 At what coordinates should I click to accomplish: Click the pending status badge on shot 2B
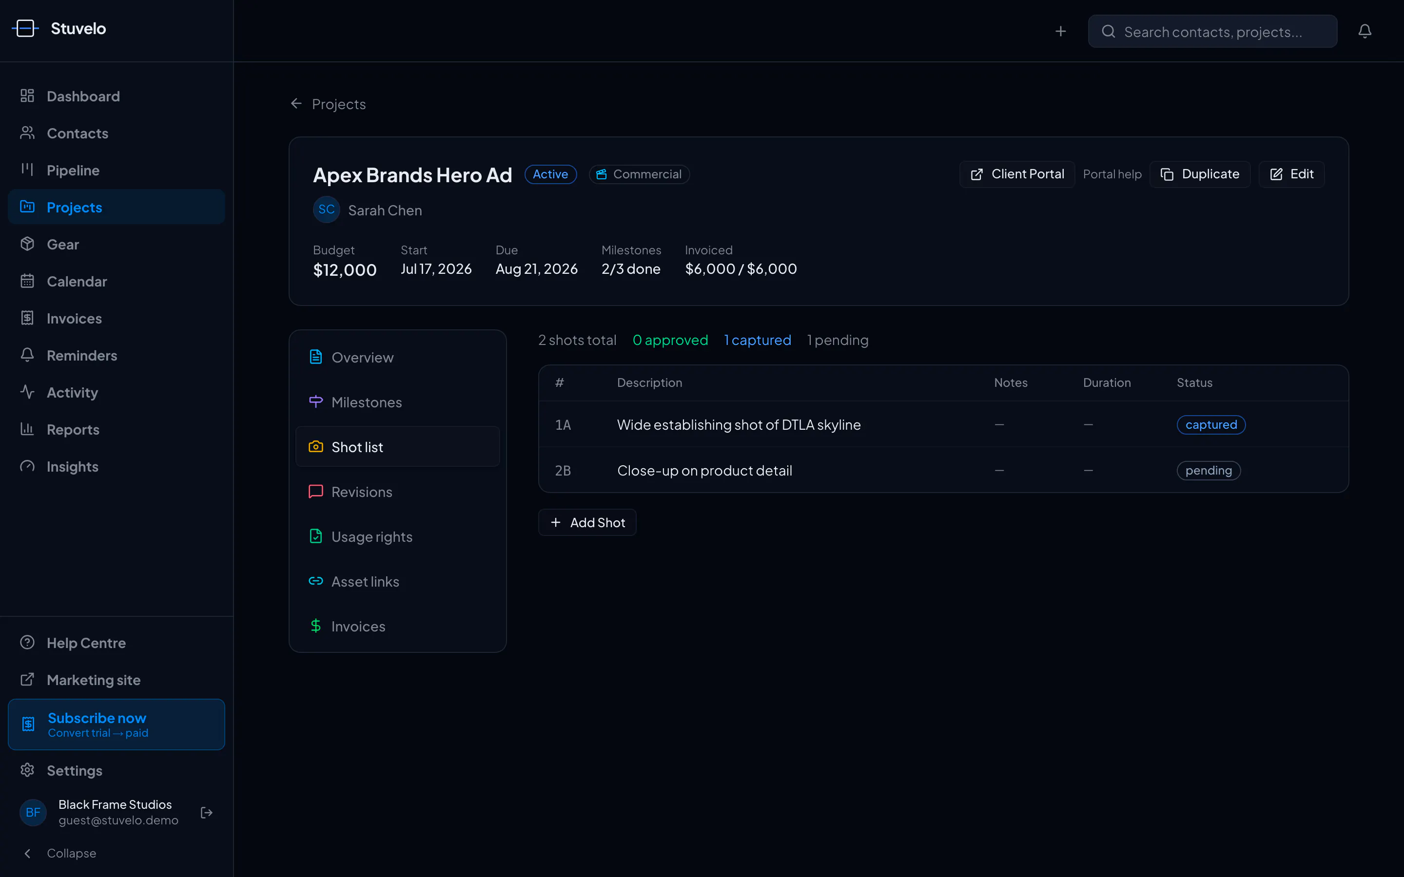[1209, 470]
